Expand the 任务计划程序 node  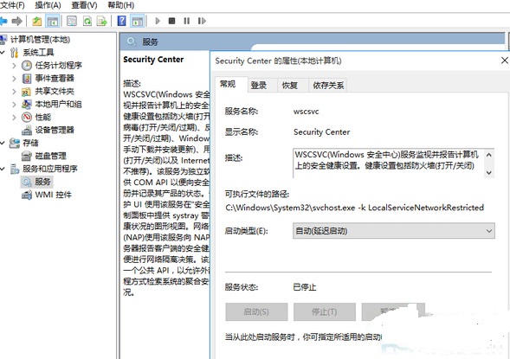tap(14, 65)
